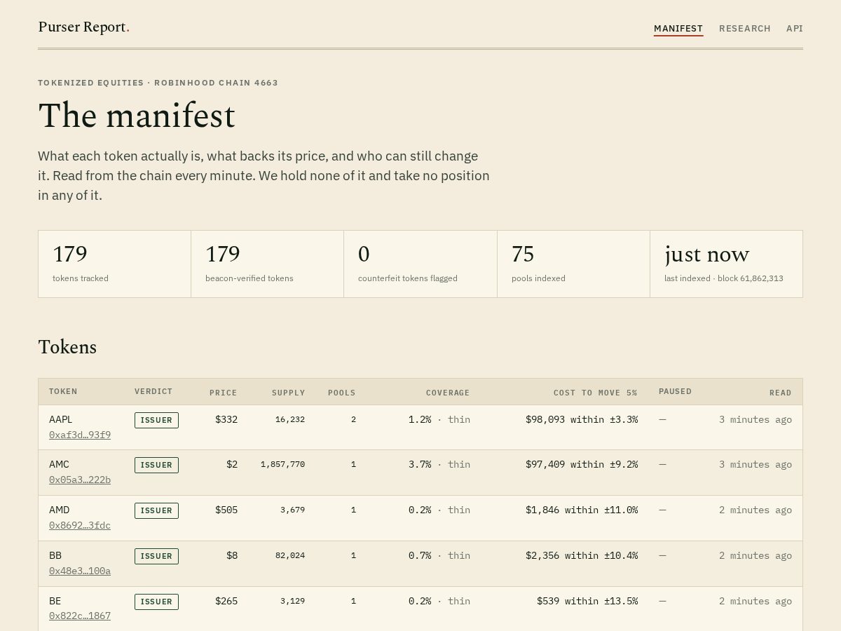This screenshot has width=841, height=631.
Task: Click The manifest page heading
Action: click(x=137, y=116)
